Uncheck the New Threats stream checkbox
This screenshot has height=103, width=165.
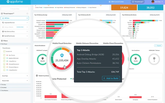[4, 55]
